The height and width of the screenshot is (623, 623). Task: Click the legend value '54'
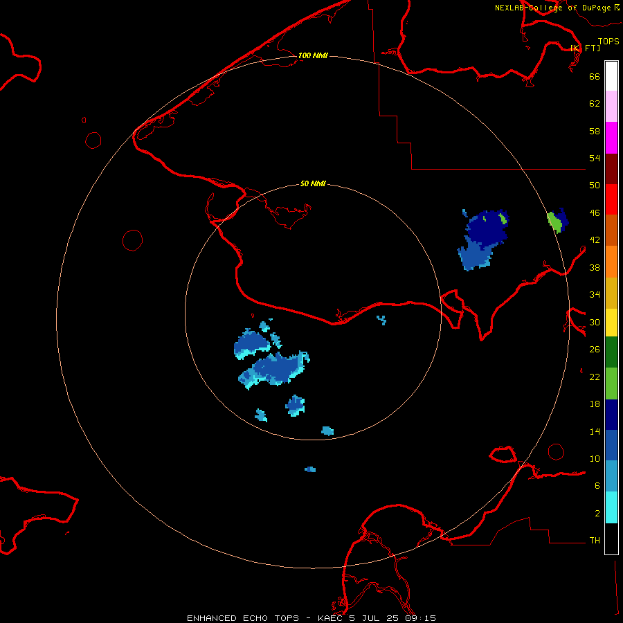pos(595,158)
